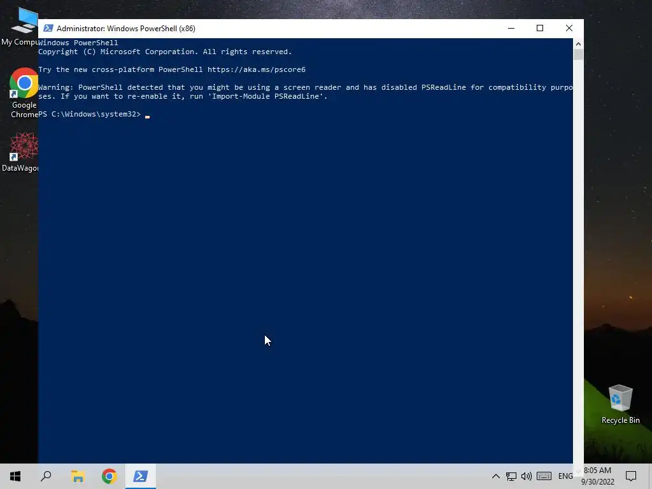The width and height of the screenshot is (652, 489).
Task: Switch the ENG input language indicator
Action: [565, 476]
